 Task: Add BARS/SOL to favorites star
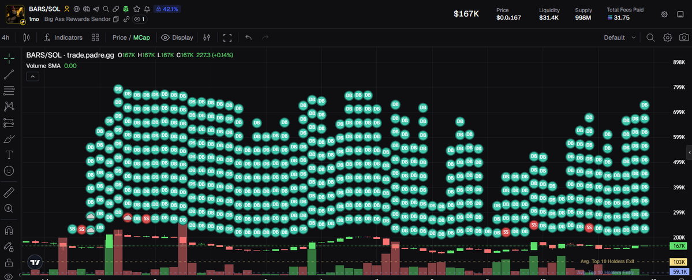(x=137, y=9)
